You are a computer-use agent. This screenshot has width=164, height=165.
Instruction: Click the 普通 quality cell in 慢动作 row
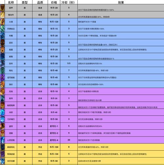[x=40, y=15]
